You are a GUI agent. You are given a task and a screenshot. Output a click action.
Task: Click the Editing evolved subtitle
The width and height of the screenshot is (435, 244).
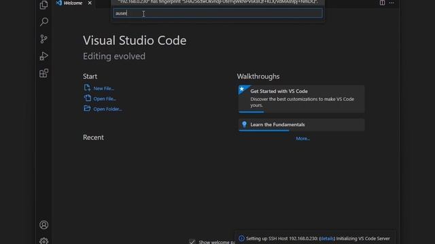[x=114, y=56]
